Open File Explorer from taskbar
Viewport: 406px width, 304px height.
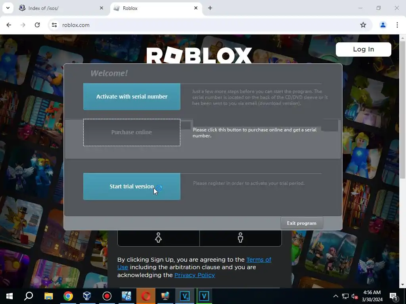[48, 296]
